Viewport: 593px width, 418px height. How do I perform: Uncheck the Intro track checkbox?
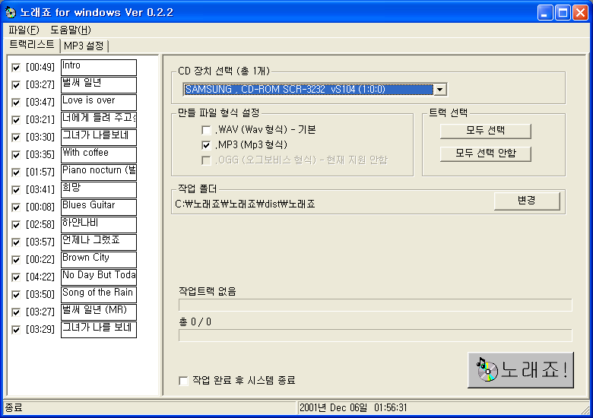point(16,68)
